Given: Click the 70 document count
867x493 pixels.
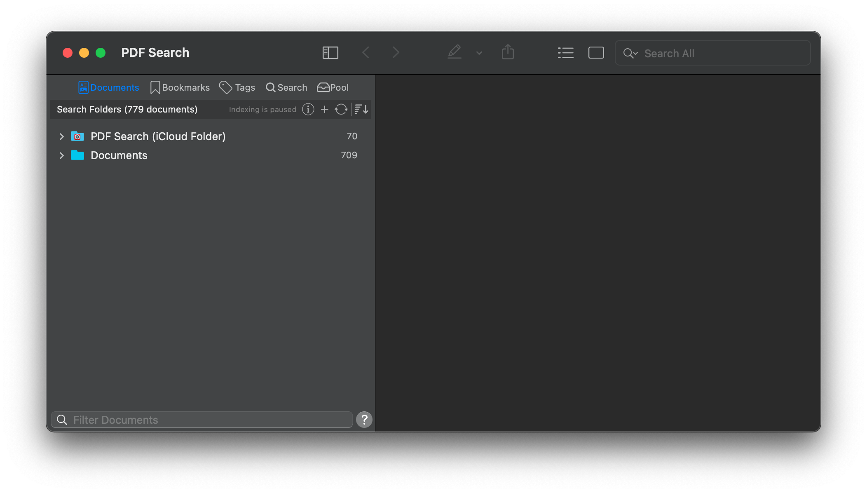Looking at the screenshot, I should pos(352,136).
